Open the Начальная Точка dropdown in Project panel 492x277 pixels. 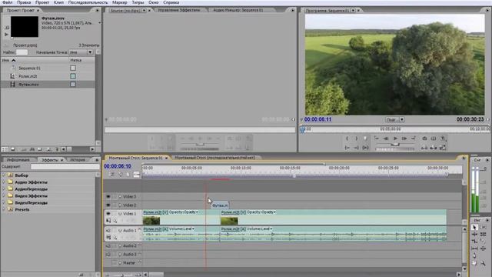pyautogui.click(x=81, y=52)
